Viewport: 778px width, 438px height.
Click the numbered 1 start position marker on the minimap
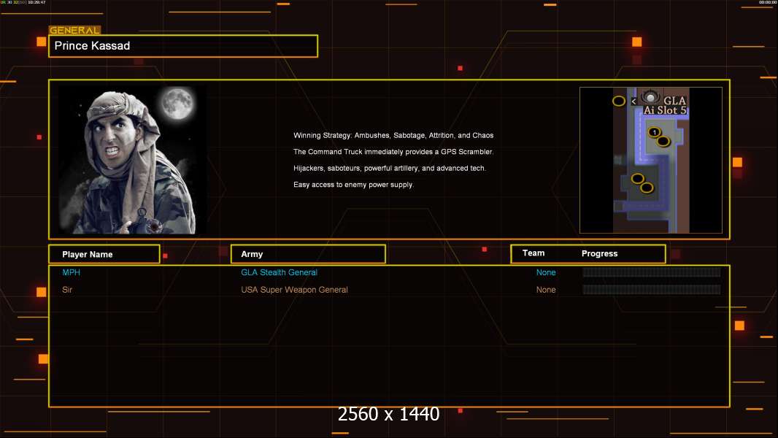click(654, 132)
